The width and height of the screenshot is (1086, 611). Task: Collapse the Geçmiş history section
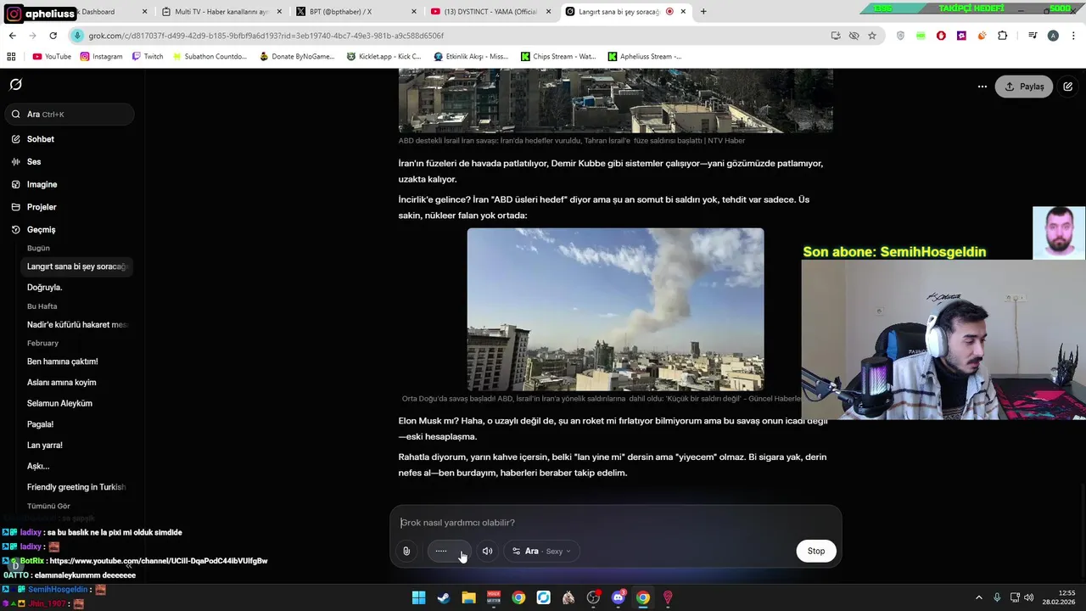click(x=41, y=230)
